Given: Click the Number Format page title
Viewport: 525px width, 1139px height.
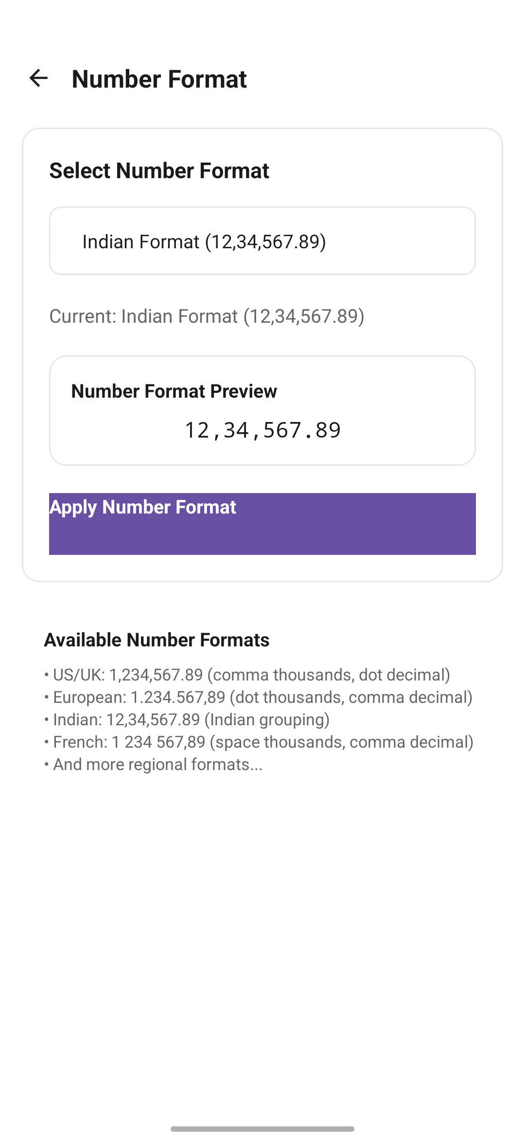Looking at the screenshot, I should [159, 79].
